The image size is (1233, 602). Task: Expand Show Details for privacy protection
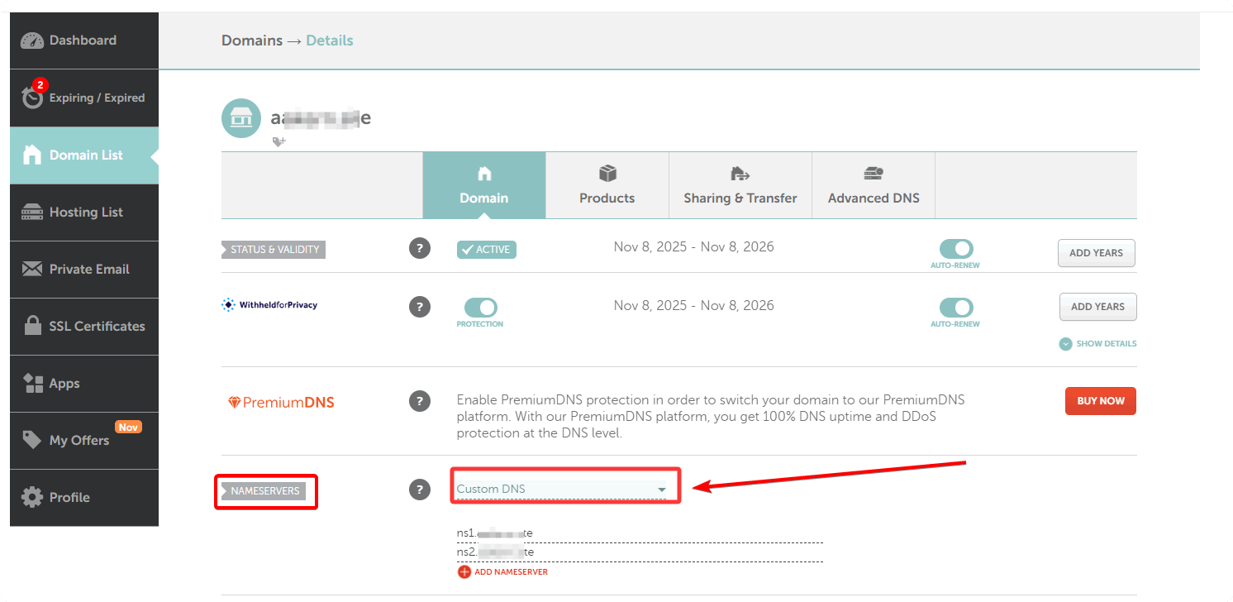1097,344
